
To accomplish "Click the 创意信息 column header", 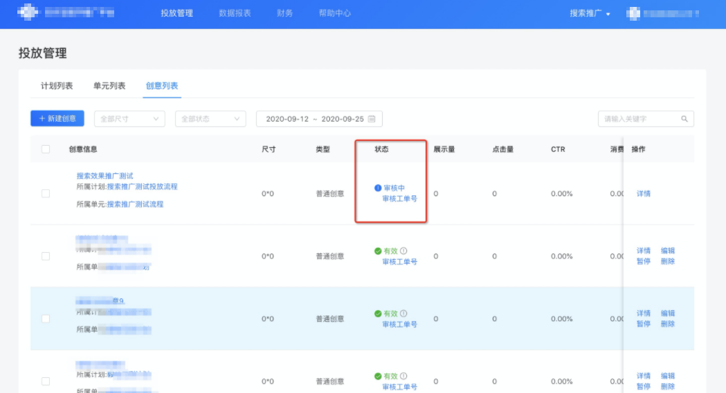I will coord(83,149).
